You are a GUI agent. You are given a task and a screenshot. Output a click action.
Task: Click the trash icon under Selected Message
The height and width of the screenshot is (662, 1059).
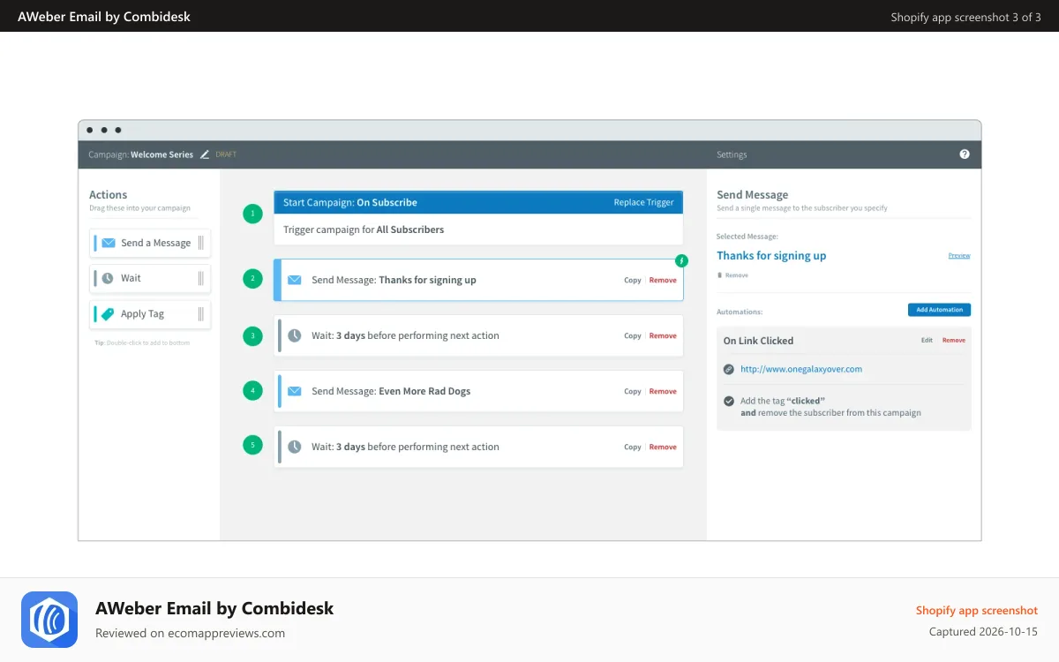tap(719, 275)
